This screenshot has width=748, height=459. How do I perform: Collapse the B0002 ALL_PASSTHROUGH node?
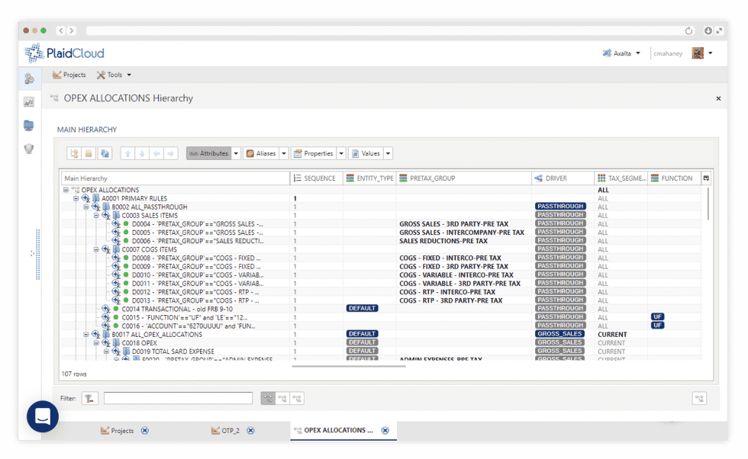click(x=85, y=207)
